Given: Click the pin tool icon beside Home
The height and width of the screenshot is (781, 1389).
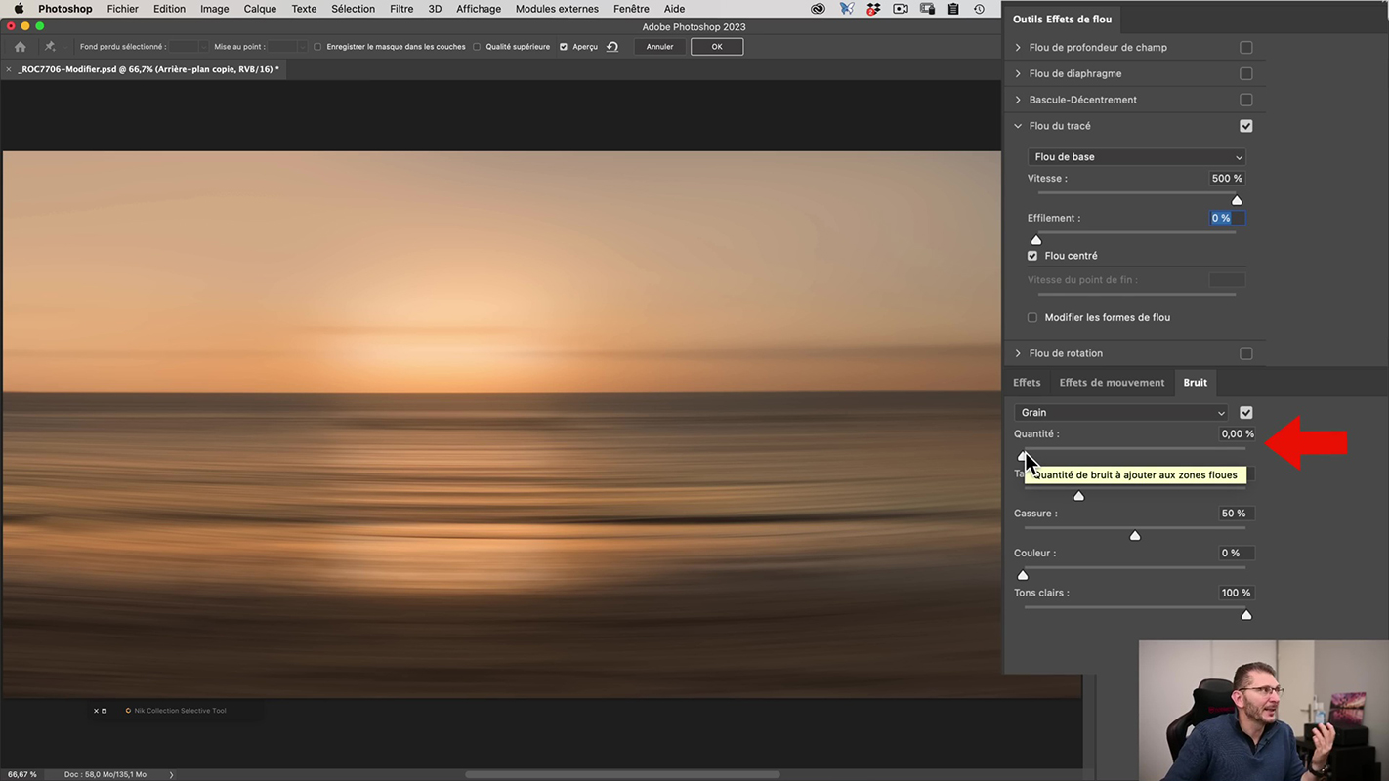Looking at the screenshot, I should 50,47.
